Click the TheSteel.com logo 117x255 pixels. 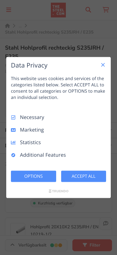(x=58, y=10)
